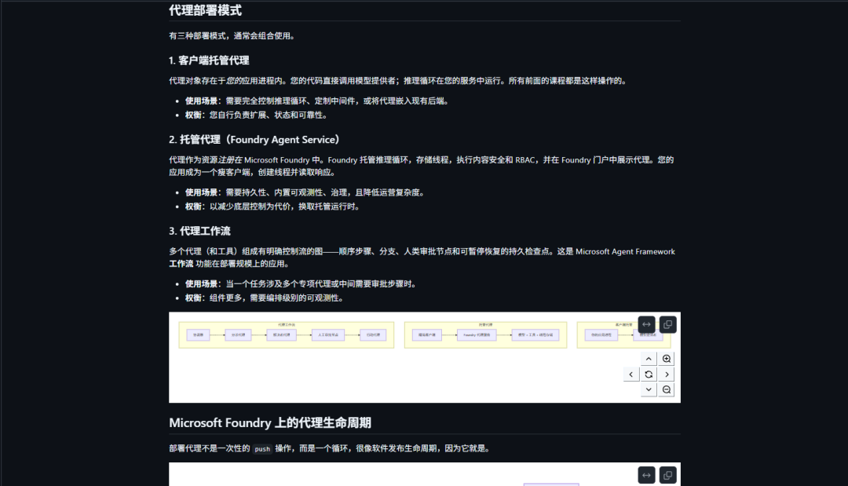Viewport: 848px width, 486px height.
Task: Zoom in on the deployment modes diagram
Action: (x=667, y=359)
